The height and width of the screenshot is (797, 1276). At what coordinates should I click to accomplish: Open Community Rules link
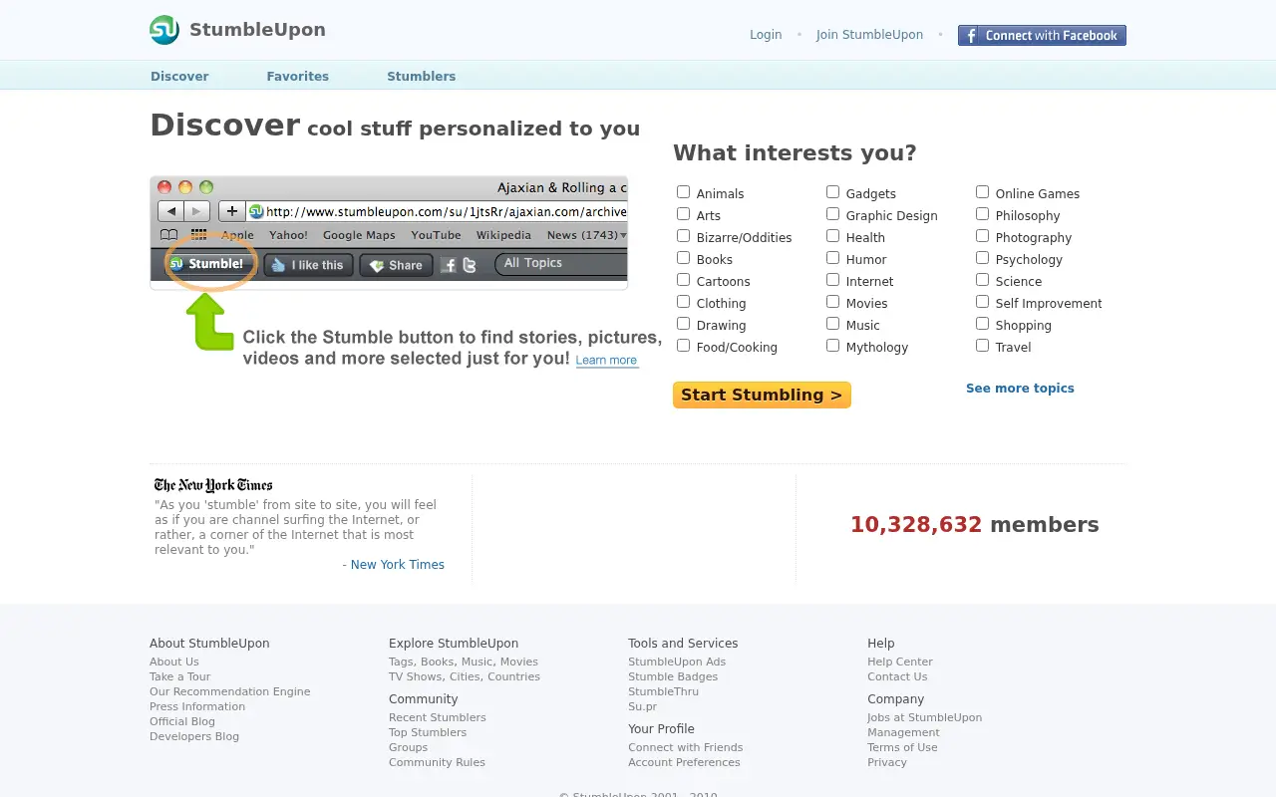pos(437,762)
